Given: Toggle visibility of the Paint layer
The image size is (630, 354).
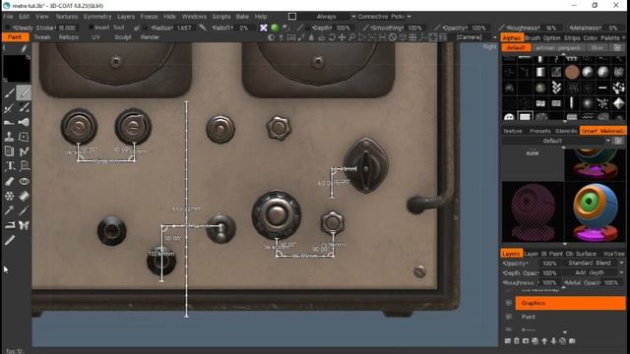Looking at the screenshot, I should pyautogui.click(x=509, y=317).
